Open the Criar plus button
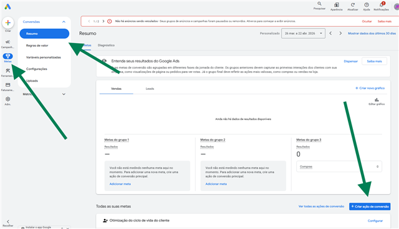 click(x=8, y=23)
